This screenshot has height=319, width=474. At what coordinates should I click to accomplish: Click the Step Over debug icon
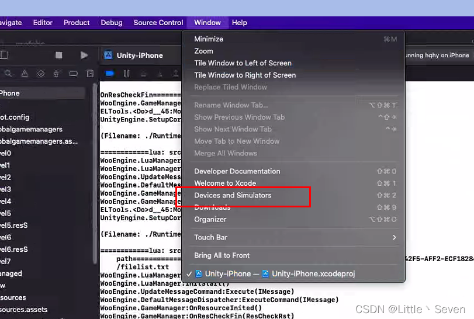[144, 74]
